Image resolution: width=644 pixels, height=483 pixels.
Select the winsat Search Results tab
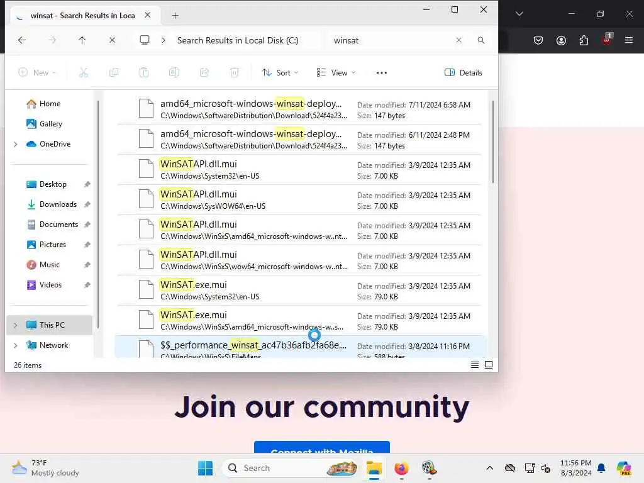point(82,16)
